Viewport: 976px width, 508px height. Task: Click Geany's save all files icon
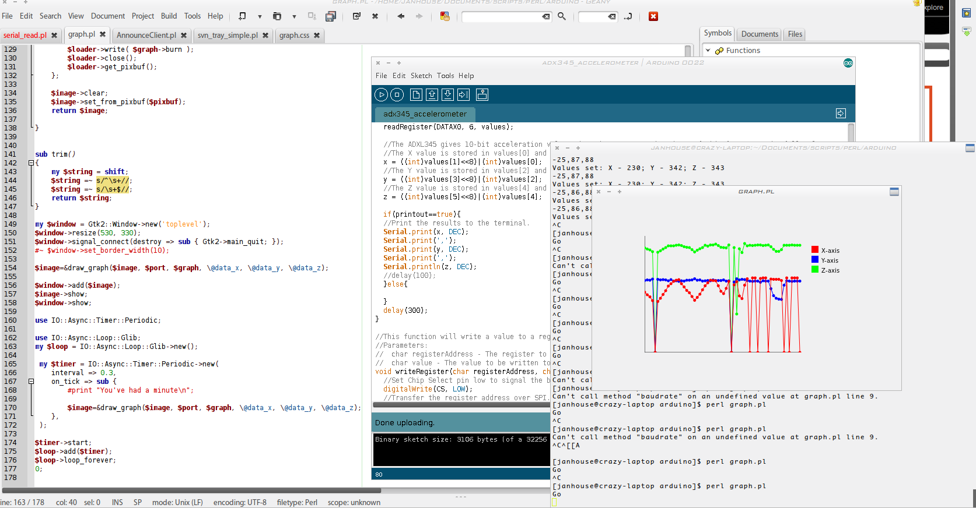pyautogui.click(x=331, y=16)
